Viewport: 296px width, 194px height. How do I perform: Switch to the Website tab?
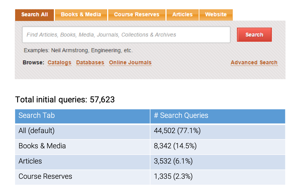tap(216, 15)
